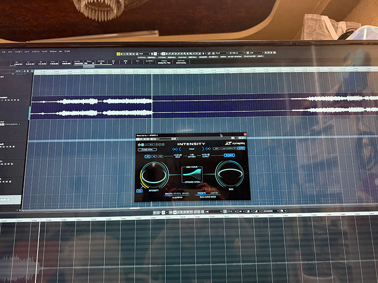
Task: Click the S solo-states toolbar button
Action: pyautogui.click(x=121, y=54)
